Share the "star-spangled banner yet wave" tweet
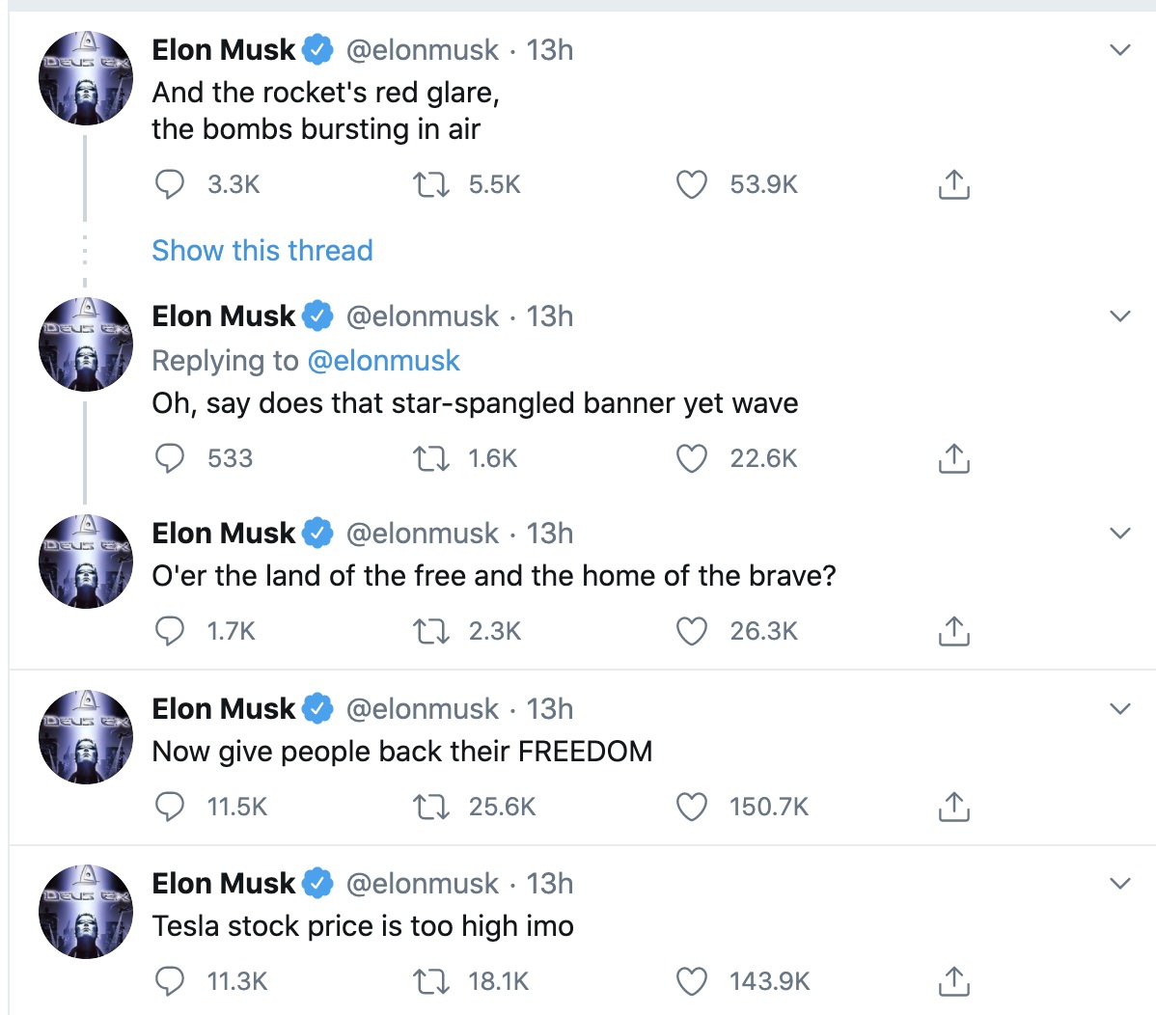This screenshot has width=1156, height=1015. tap(953, 458)
